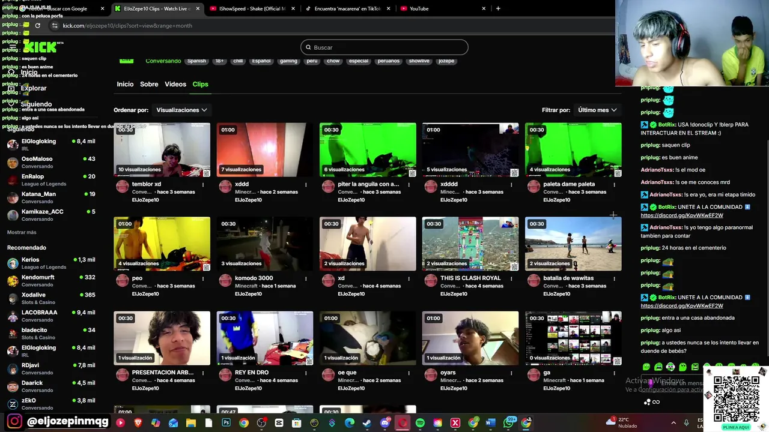Image resolution: width=769 pixels, height=432 pixels.
Task: Open Discord from the taskbar
Action: (384, 423)
